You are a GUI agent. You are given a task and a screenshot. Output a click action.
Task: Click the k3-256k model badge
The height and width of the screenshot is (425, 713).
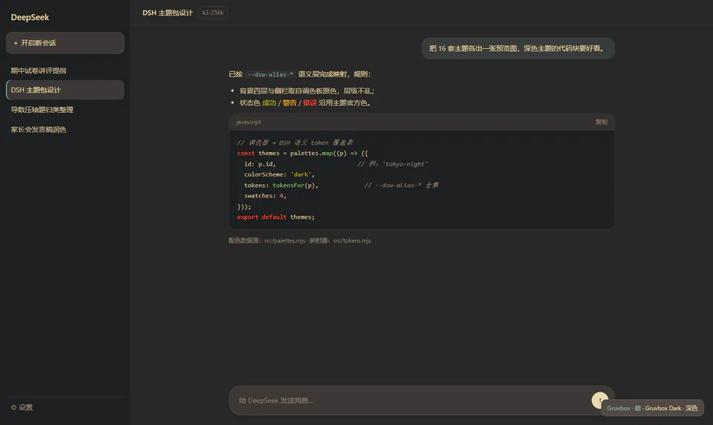tap(213, 13)
